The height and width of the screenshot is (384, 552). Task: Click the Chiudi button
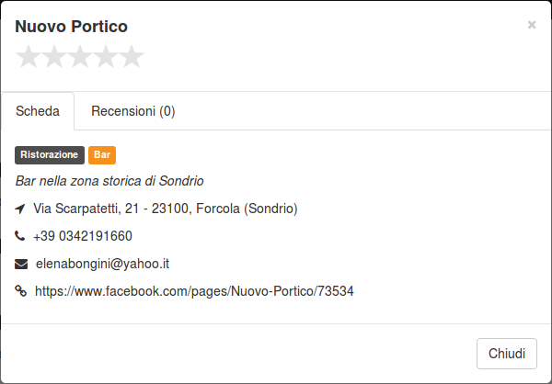507,354
